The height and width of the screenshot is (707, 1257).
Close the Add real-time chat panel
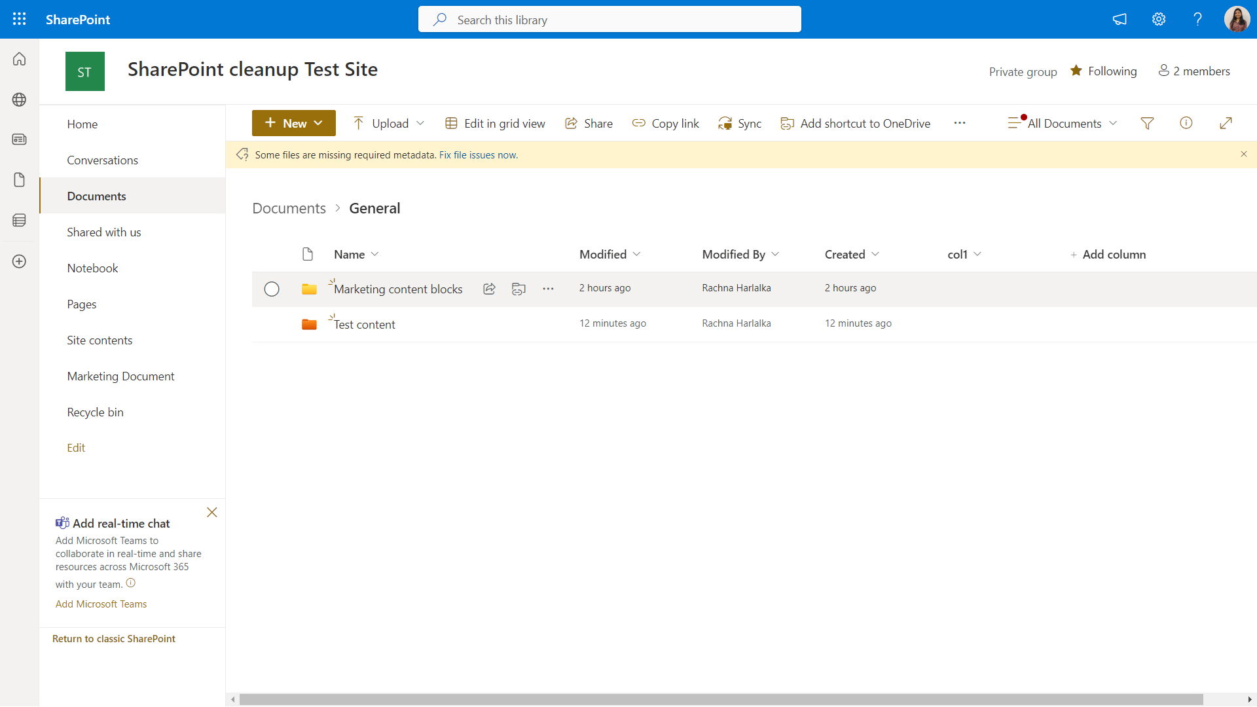[x=211, y=513]
